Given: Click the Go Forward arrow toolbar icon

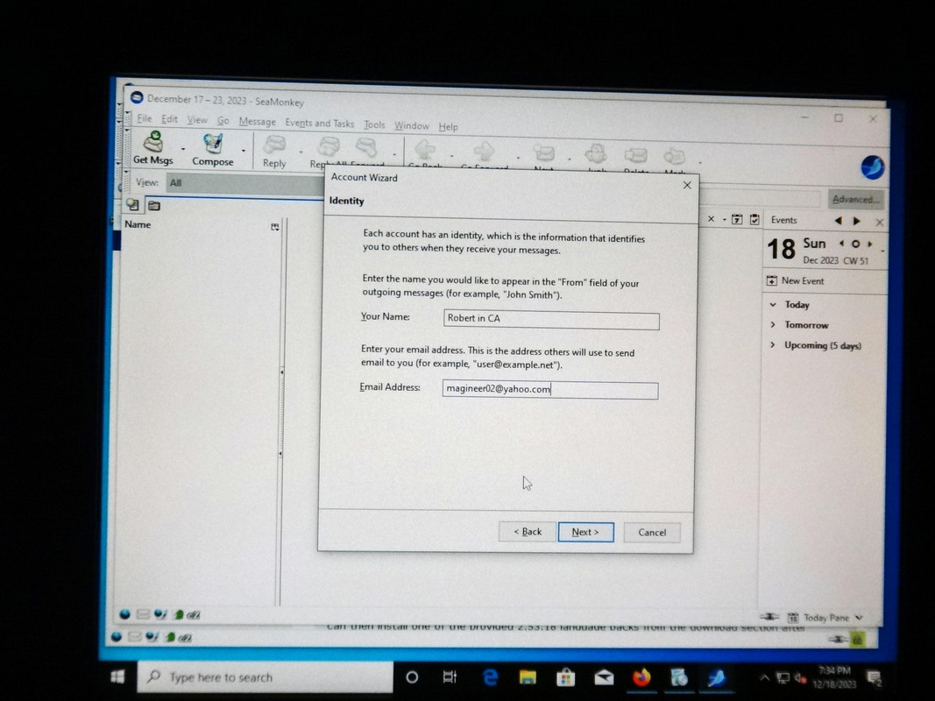Looking at the screenshot, I should coord(485,152).
